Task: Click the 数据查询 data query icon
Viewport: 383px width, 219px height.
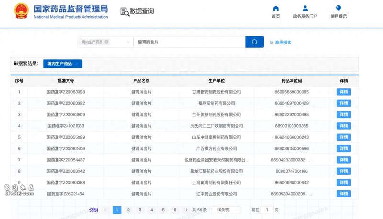Action: [x=124, y=12]
